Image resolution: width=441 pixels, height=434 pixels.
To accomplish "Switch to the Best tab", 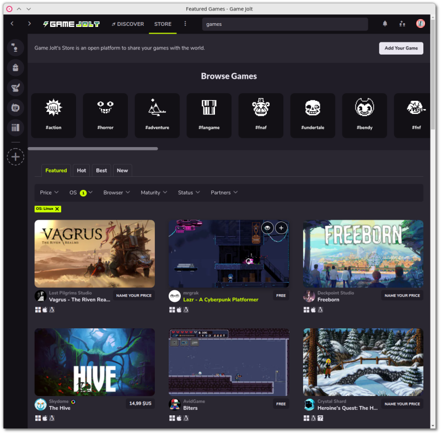I will [x=101, y=170].
